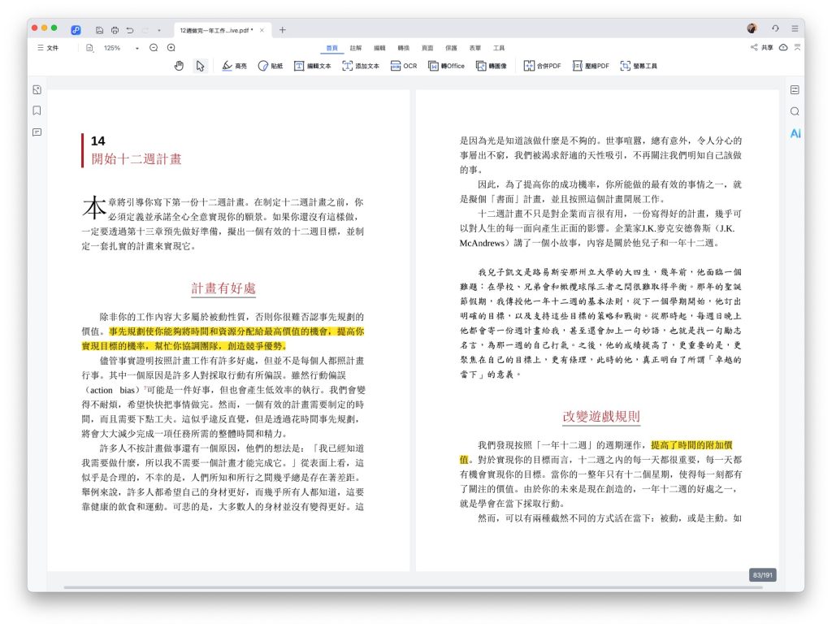832x628 pixels.
Task: Select the arrow selection tool
Action: click(200, 66)
